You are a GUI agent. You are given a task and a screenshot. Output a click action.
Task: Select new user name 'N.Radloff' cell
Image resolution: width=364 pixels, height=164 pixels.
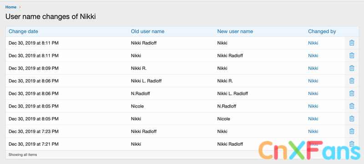(x=227, y=106)
